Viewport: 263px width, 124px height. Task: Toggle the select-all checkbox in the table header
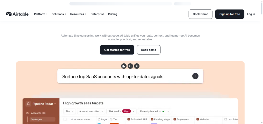(65, 119)
